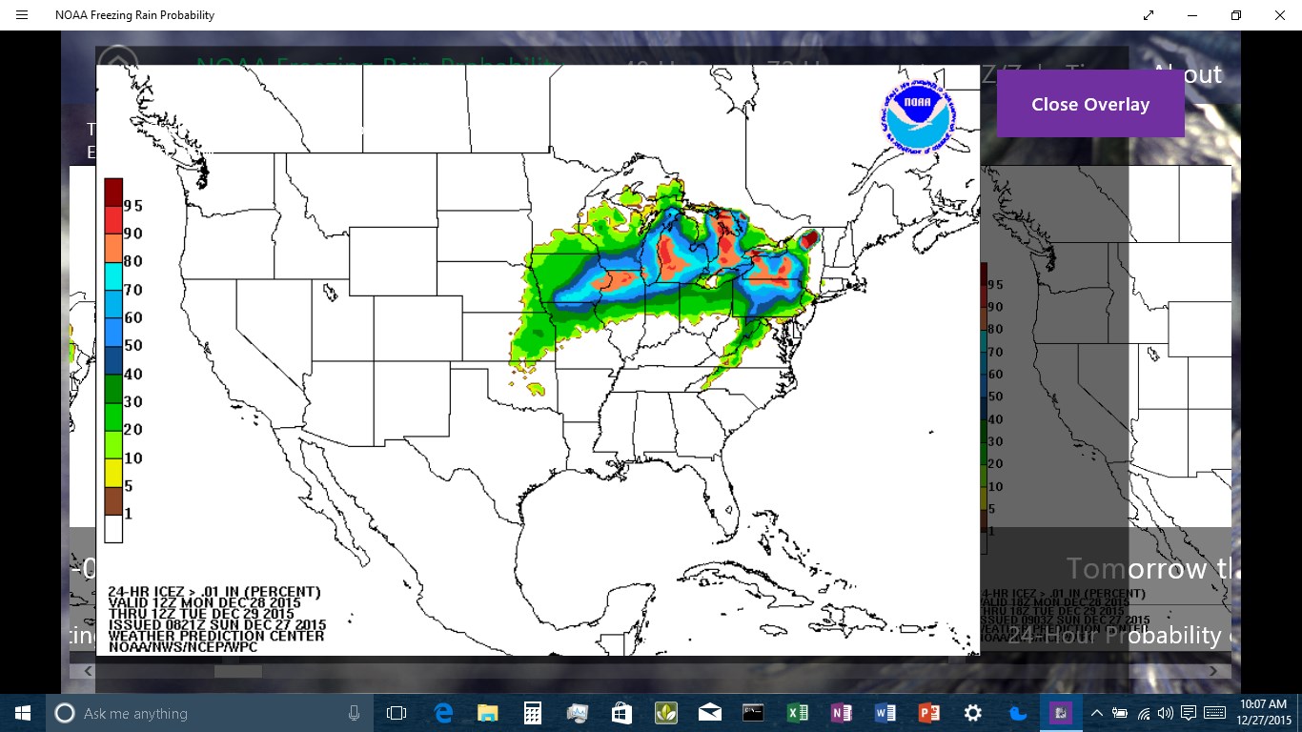Screen dimensions: 1302x732
Task: Click the horizontal scrollbar thumb
Action: coord(238,671)
